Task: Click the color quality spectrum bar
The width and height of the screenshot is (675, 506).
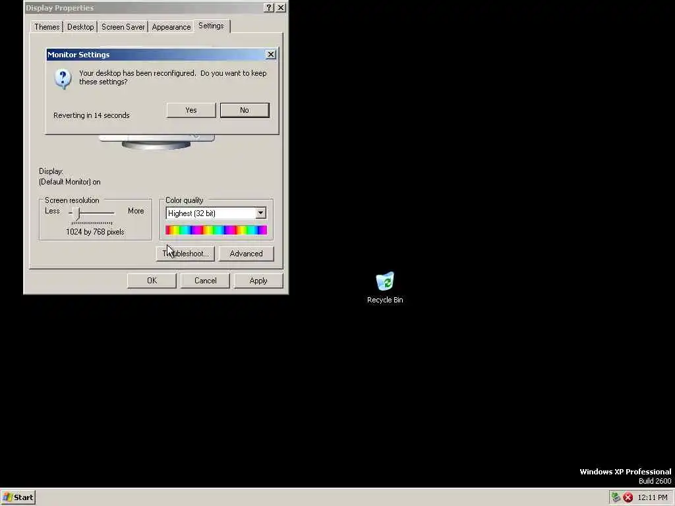Action: [x=216, y=230]
